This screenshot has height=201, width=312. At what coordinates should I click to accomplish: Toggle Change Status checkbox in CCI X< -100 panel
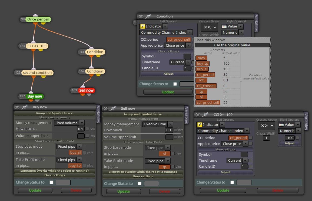coord(232,182)
